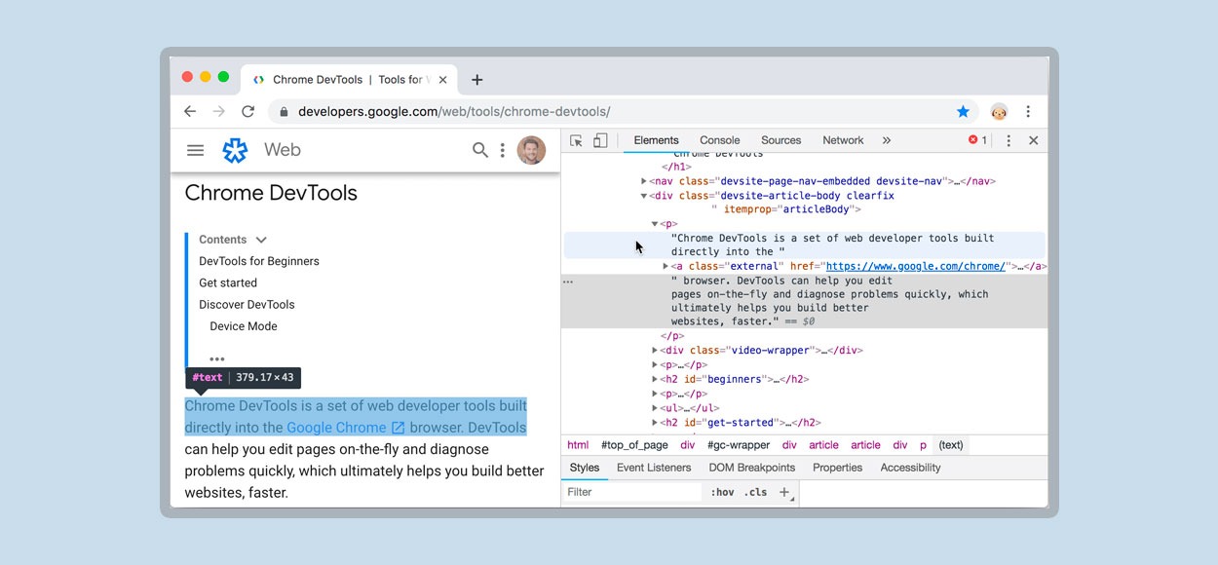Reload the page with the refresh icon
Screen dimensions: 1218x565
click(248, 112)
